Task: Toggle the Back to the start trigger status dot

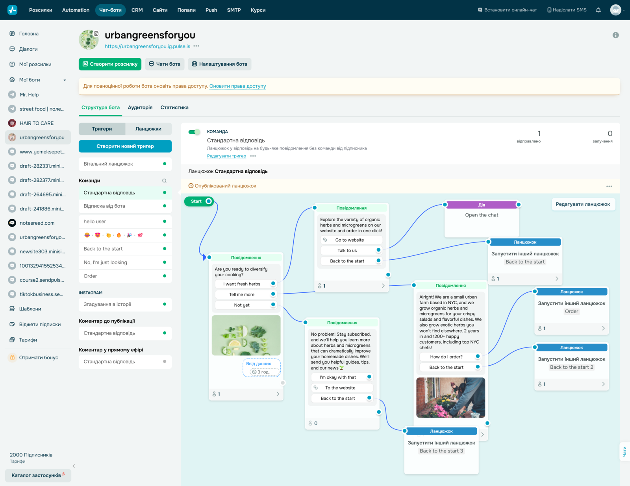Action: tap(165, 249)
